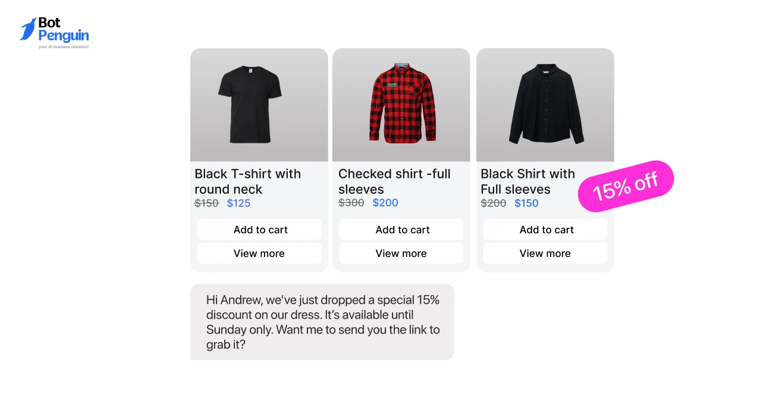View more about Black T-shirt with round neck
This screenshot has width=766, height=408.
pos(259,253)
